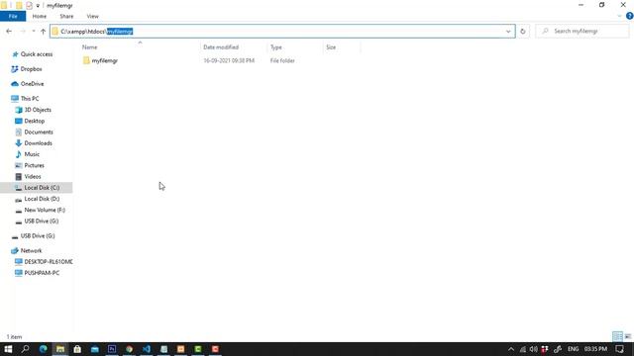The height and width of the screenshot is (356, 634).
Task: Open the Windows Start menu
Action: (8, 349)
